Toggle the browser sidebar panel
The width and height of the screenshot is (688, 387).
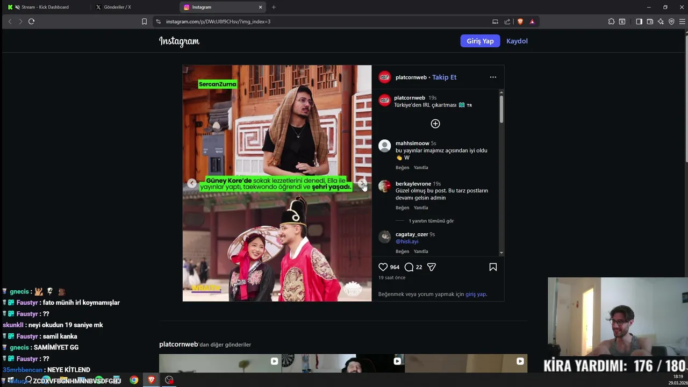click(639, 21)
